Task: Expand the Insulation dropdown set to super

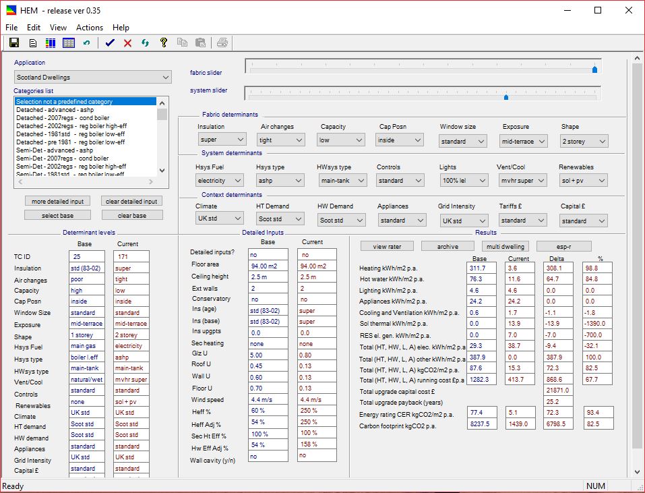Action: click(222, 140)
